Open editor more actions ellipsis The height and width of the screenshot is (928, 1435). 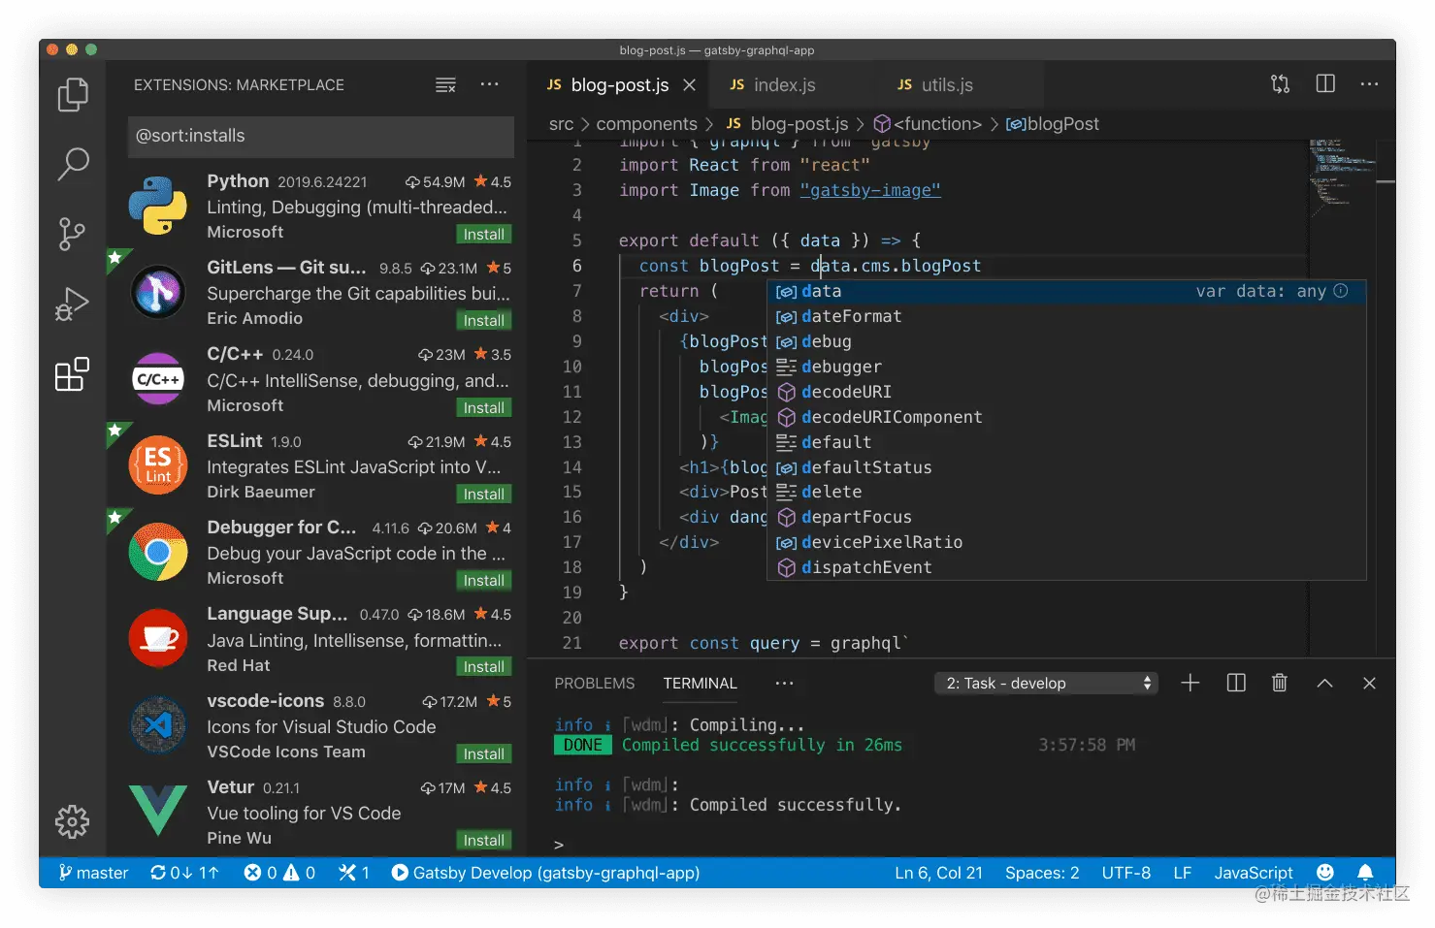click(x=1369, y=84)
